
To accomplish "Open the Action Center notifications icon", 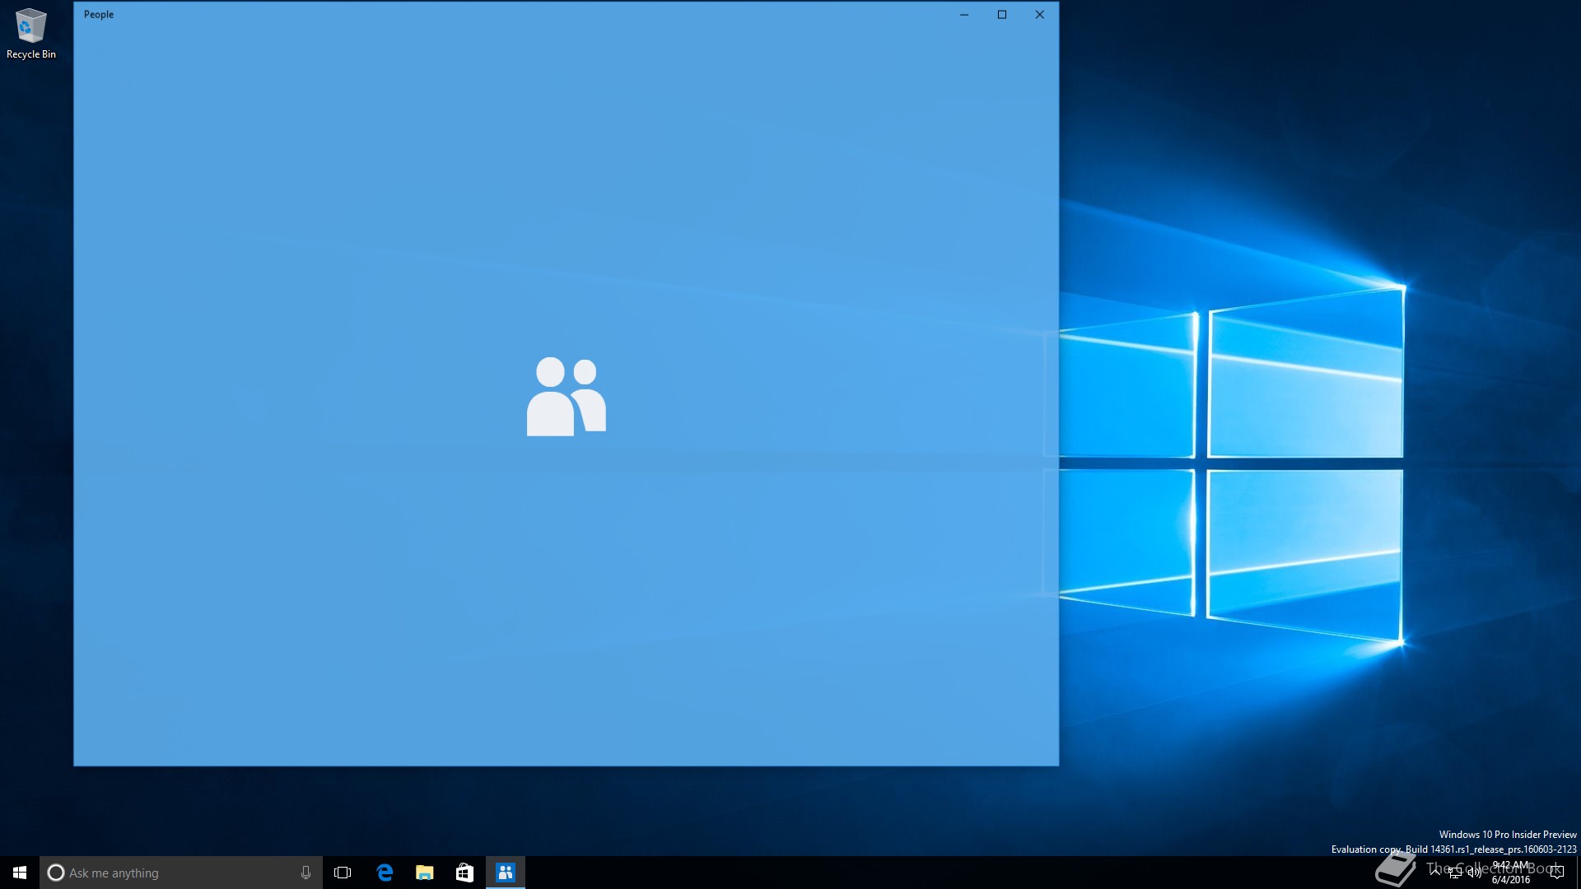I will pos(1556,873).
